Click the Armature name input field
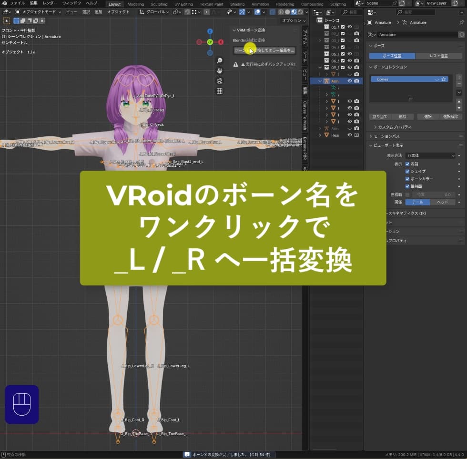467x459 pixels. pos(417,35)
